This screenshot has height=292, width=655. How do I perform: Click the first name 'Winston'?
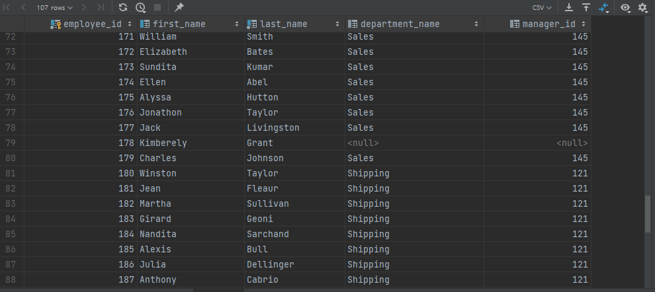pyautogui.click(x=158, y=174)
